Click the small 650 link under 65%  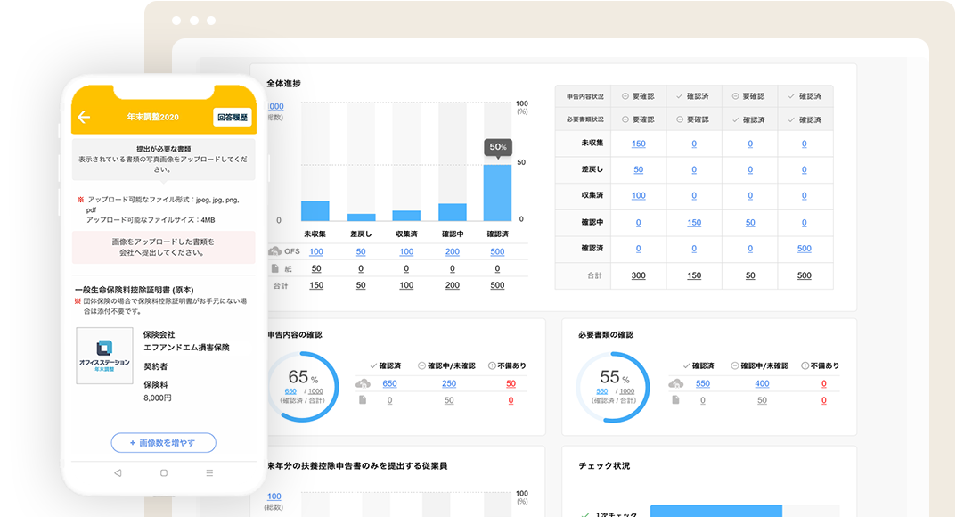pyautogui.click(x=290, y=391)
